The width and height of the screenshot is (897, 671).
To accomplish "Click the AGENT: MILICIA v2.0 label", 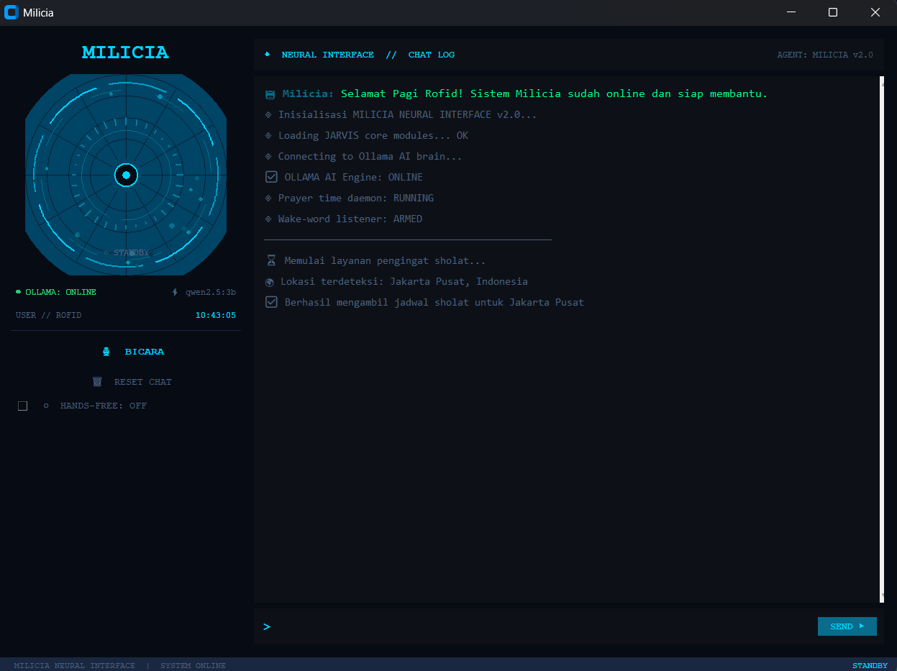I will [x=825, y=55].
